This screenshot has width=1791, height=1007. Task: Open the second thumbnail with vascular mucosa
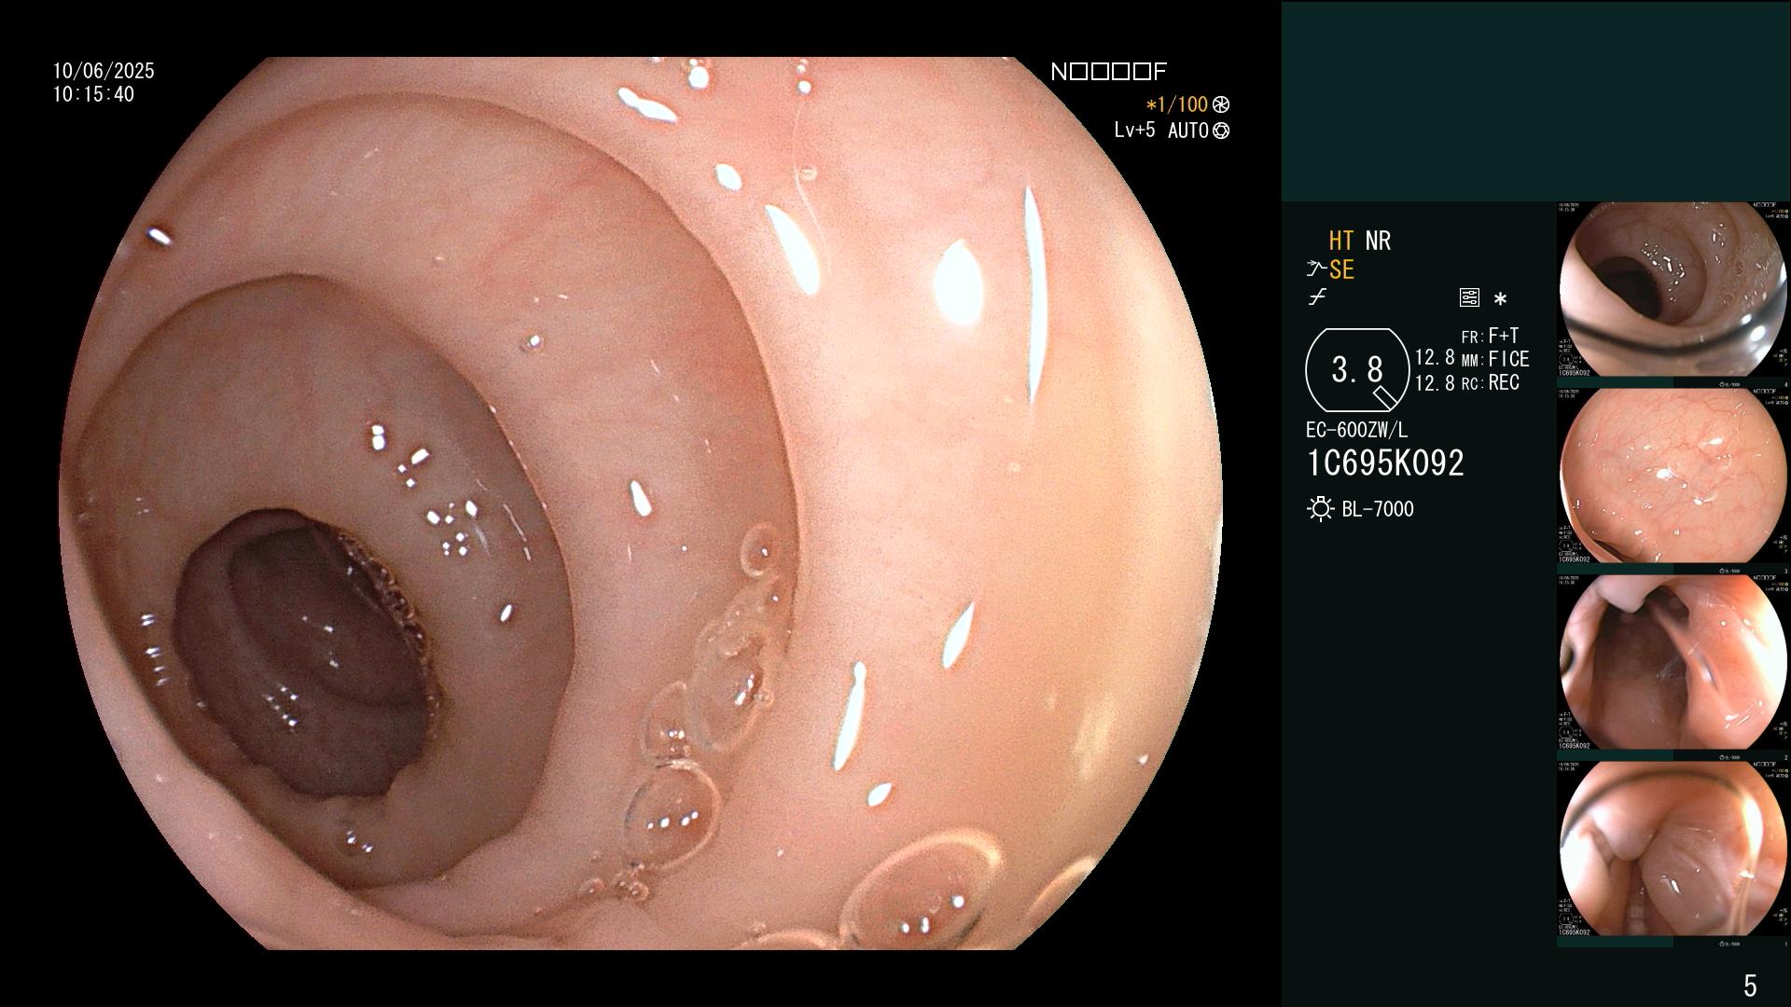click(1673, 476)
